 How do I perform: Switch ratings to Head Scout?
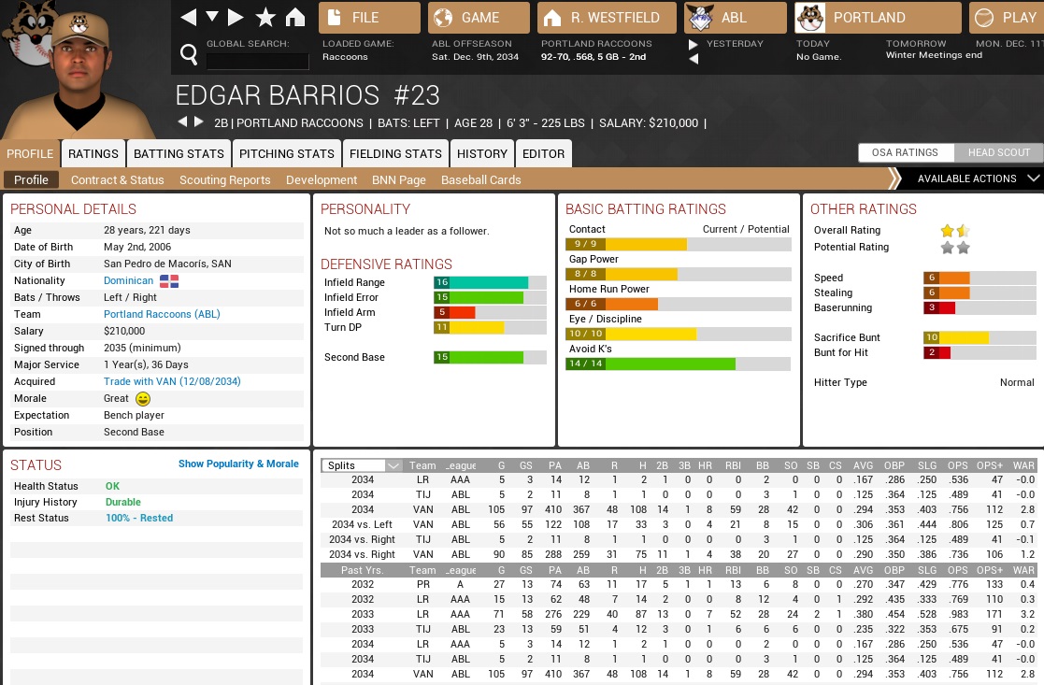(997, 153)
